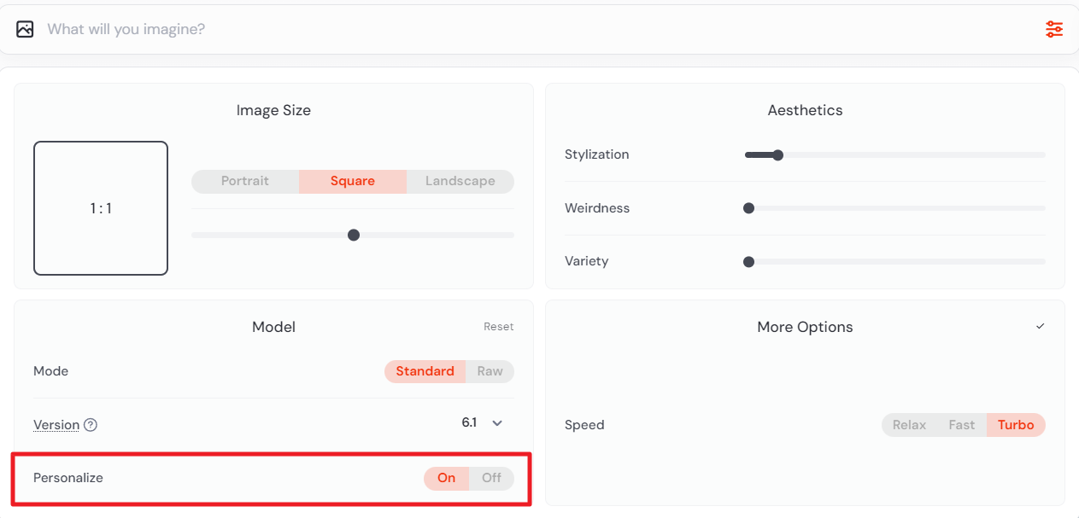Screen dimensions: 1079x518
Task: Click the Reset link in Model panel
Action: pos(499,327)
